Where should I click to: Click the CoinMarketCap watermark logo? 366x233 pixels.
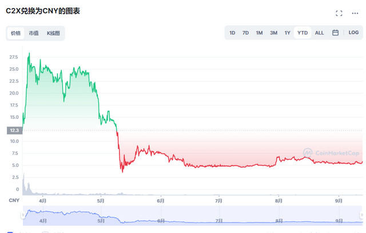tap(331, 153)
